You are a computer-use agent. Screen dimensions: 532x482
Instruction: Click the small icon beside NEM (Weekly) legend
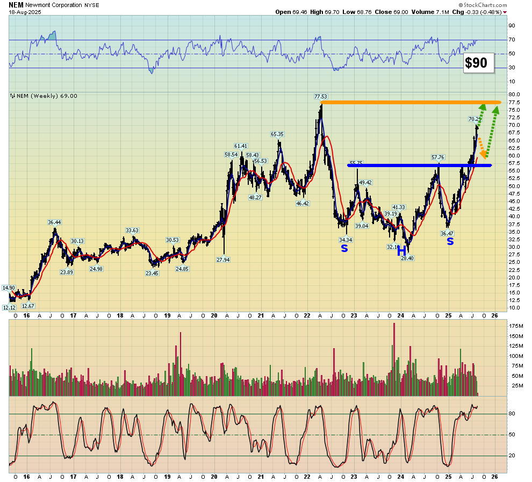point(12,96)
